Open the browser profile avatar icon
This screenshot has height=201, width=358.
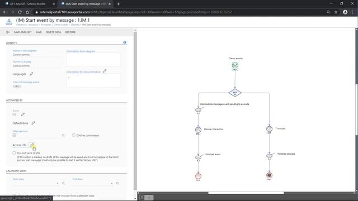345,12
